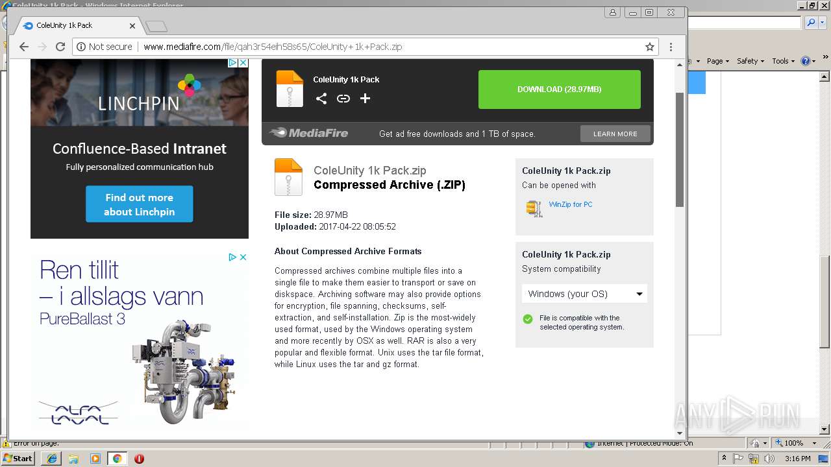This screenshot has height=467, width=831.
Task: Click the Internet Explorer search magnifier button
Action: point(811,23)
